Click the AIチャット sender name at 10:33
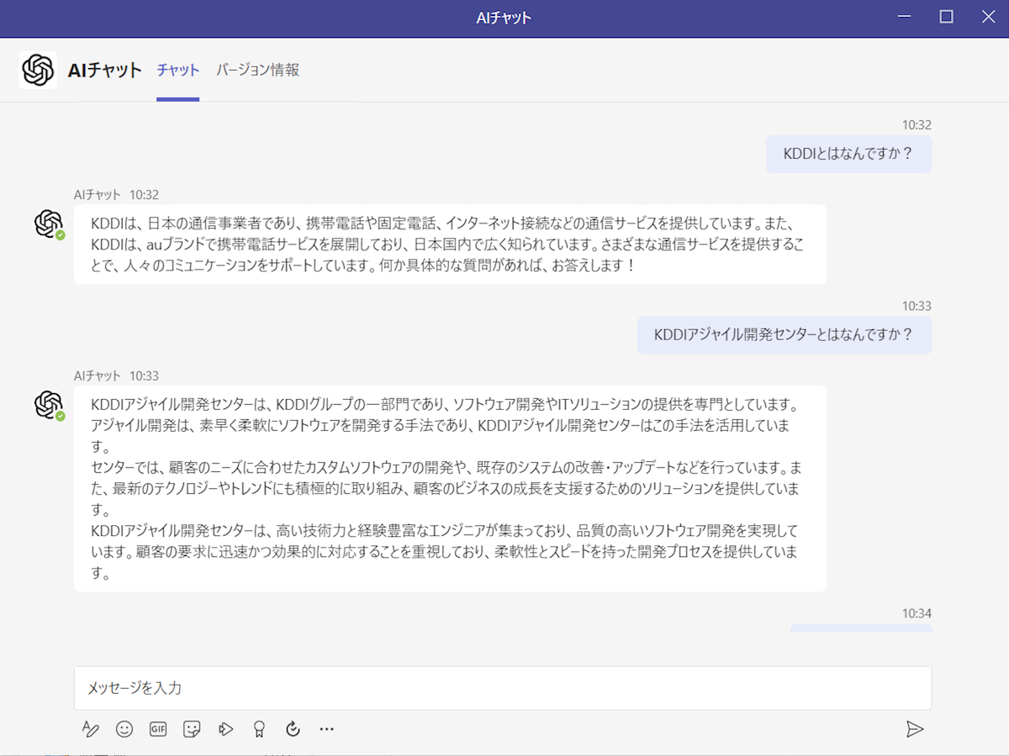The image size is (1009, 756). pyautogui.click(x=98, y=375)
